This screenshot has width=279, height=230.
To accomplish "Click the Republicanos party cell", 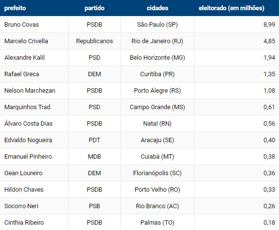I will [x=94, y=41].
